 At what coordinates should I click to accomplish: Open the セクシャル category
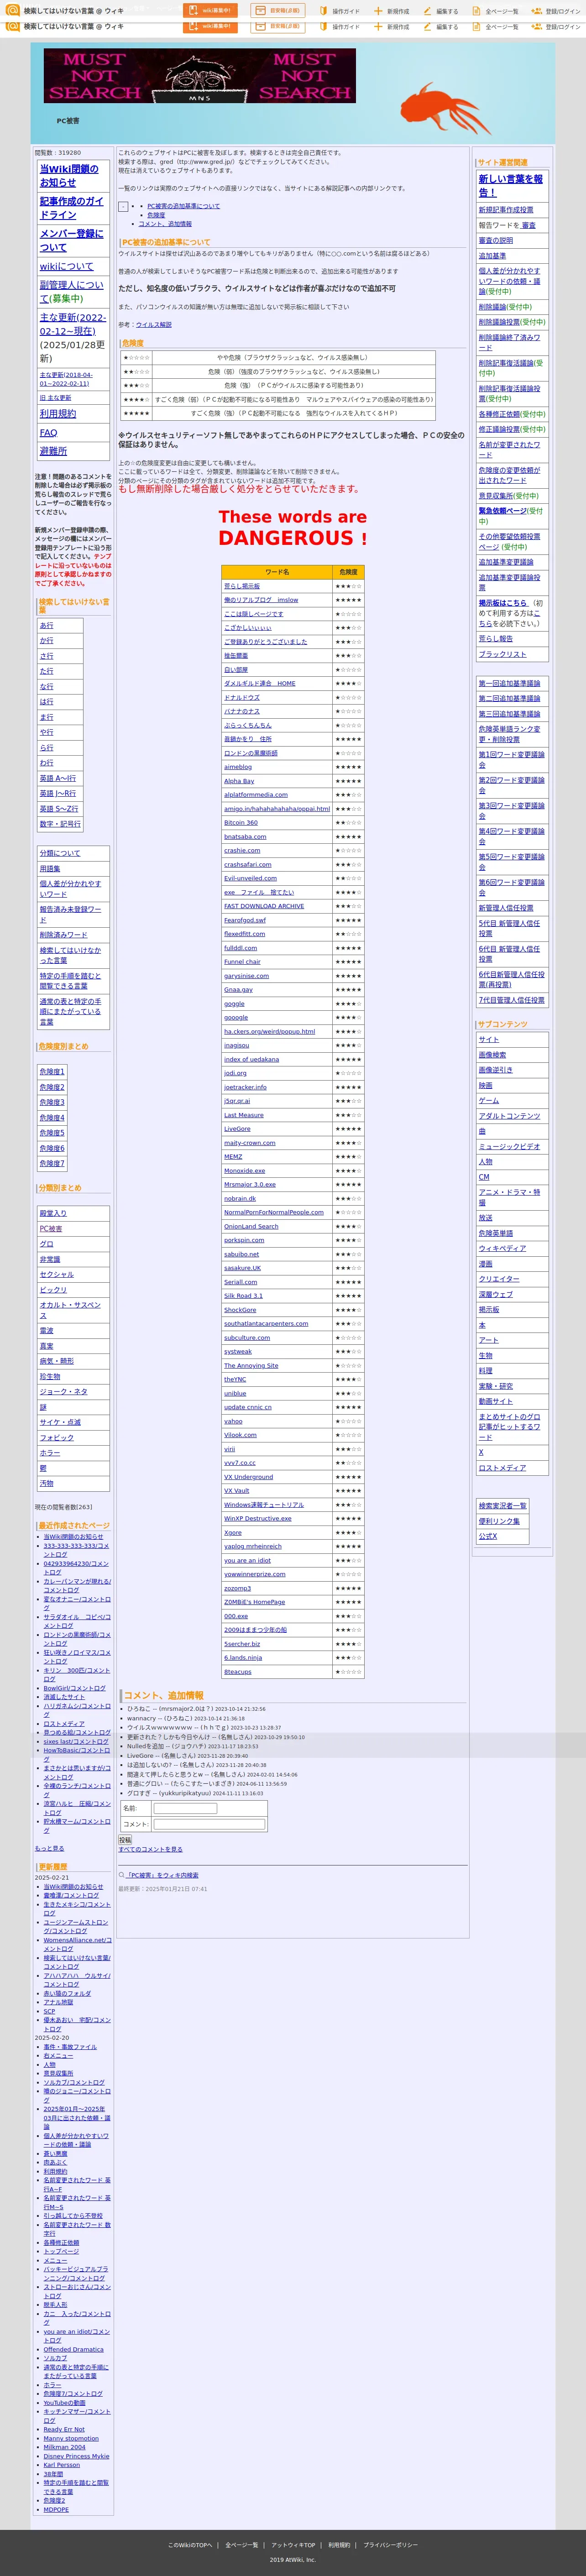pos(57,1275)
